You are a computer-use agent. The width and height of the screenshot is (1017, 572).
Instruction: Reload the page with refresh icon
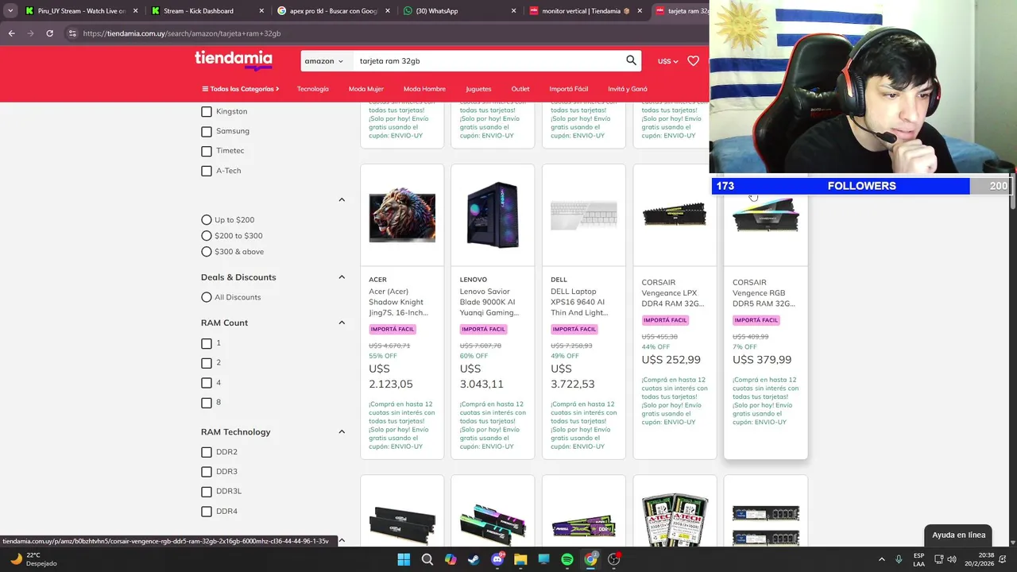coord(49,33)
